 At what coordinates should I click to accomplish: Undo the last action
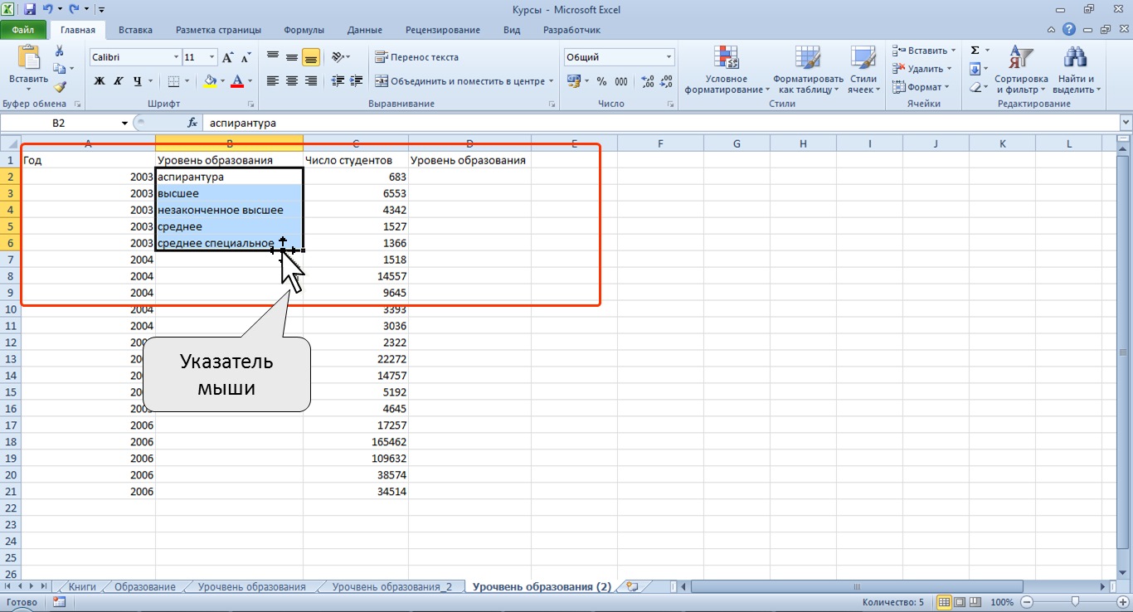click(x=49, y=10)
